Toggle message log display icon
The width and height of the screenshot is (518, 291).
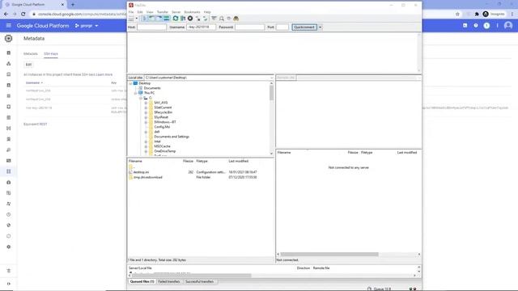144,19
